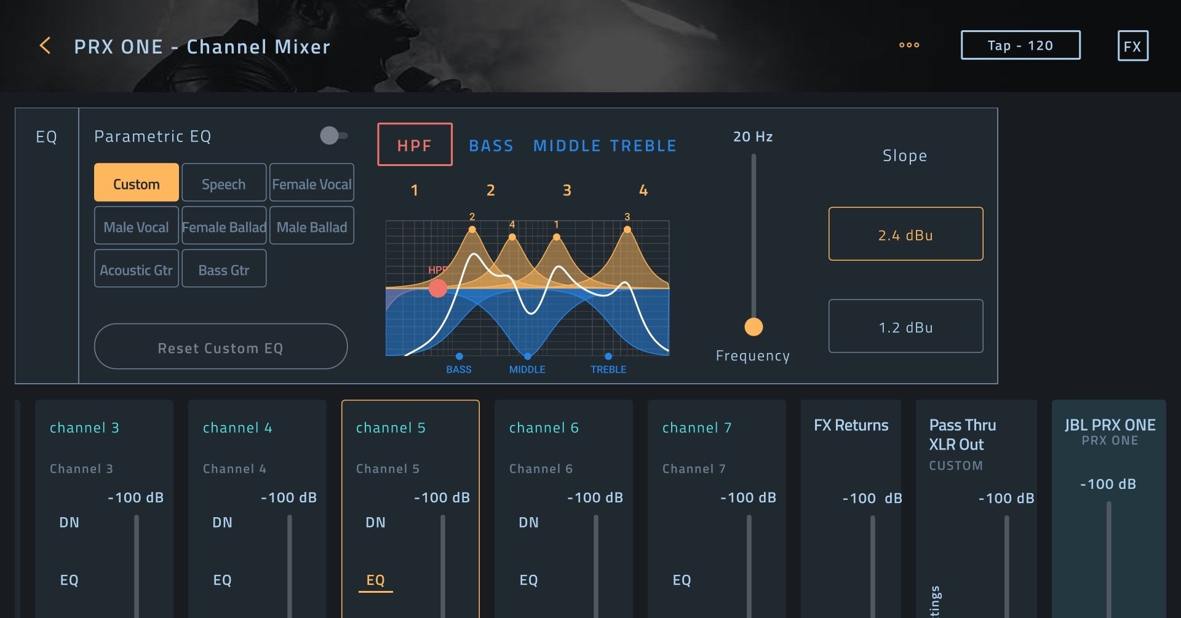Click channel 6 volume fader

point(596,566)
